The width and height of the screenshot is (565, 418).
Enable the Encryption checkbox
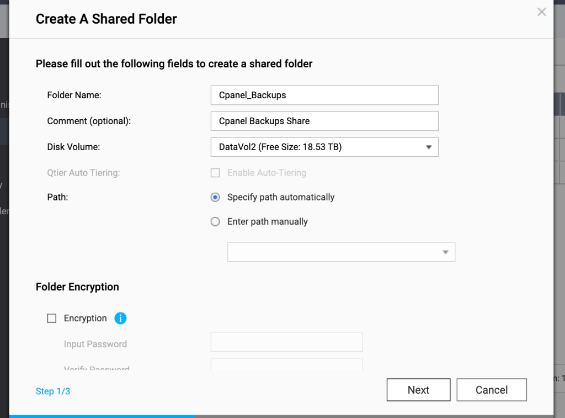51,318
